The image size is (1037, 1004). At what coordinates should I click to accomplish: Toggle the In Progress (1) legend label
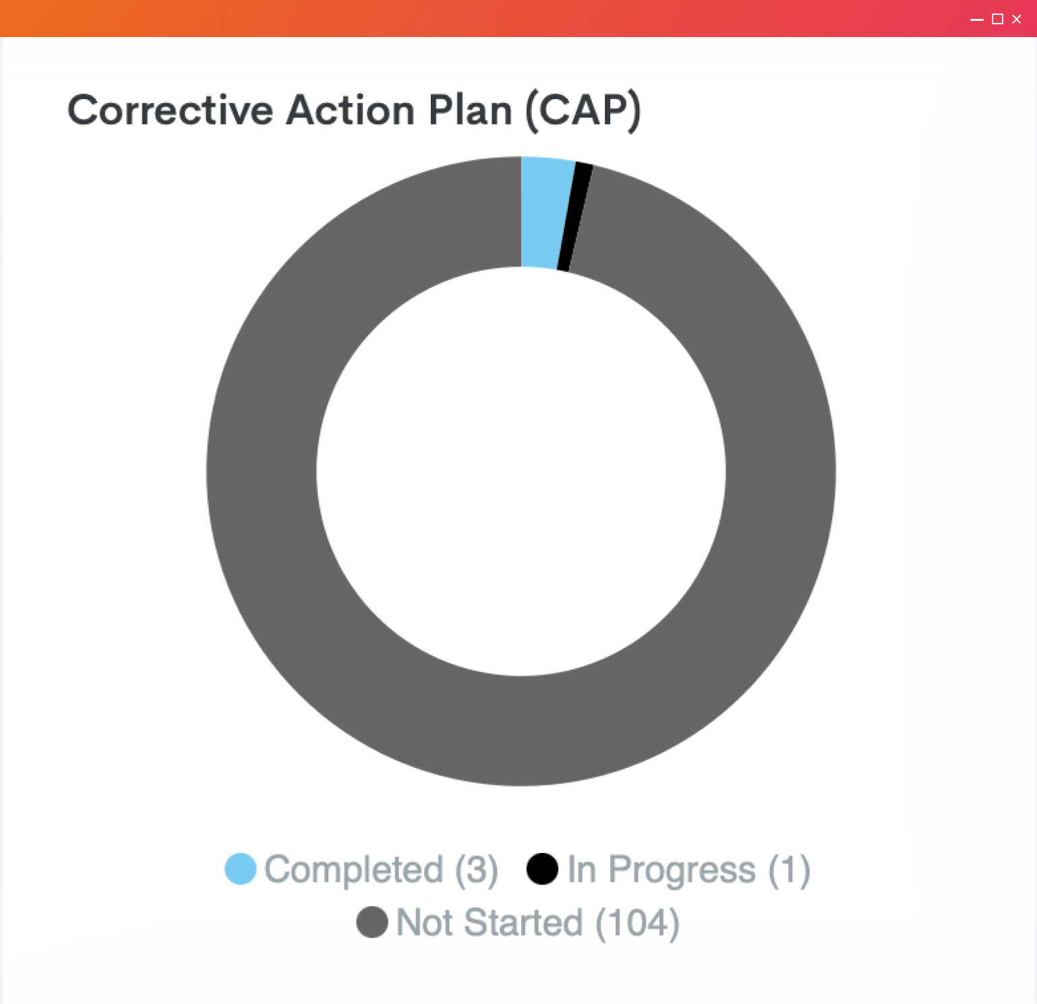click(688, 870)
